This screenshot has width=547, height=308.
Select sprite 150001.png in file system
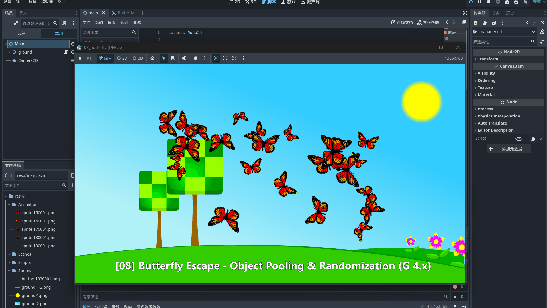[x=38, y=213]
